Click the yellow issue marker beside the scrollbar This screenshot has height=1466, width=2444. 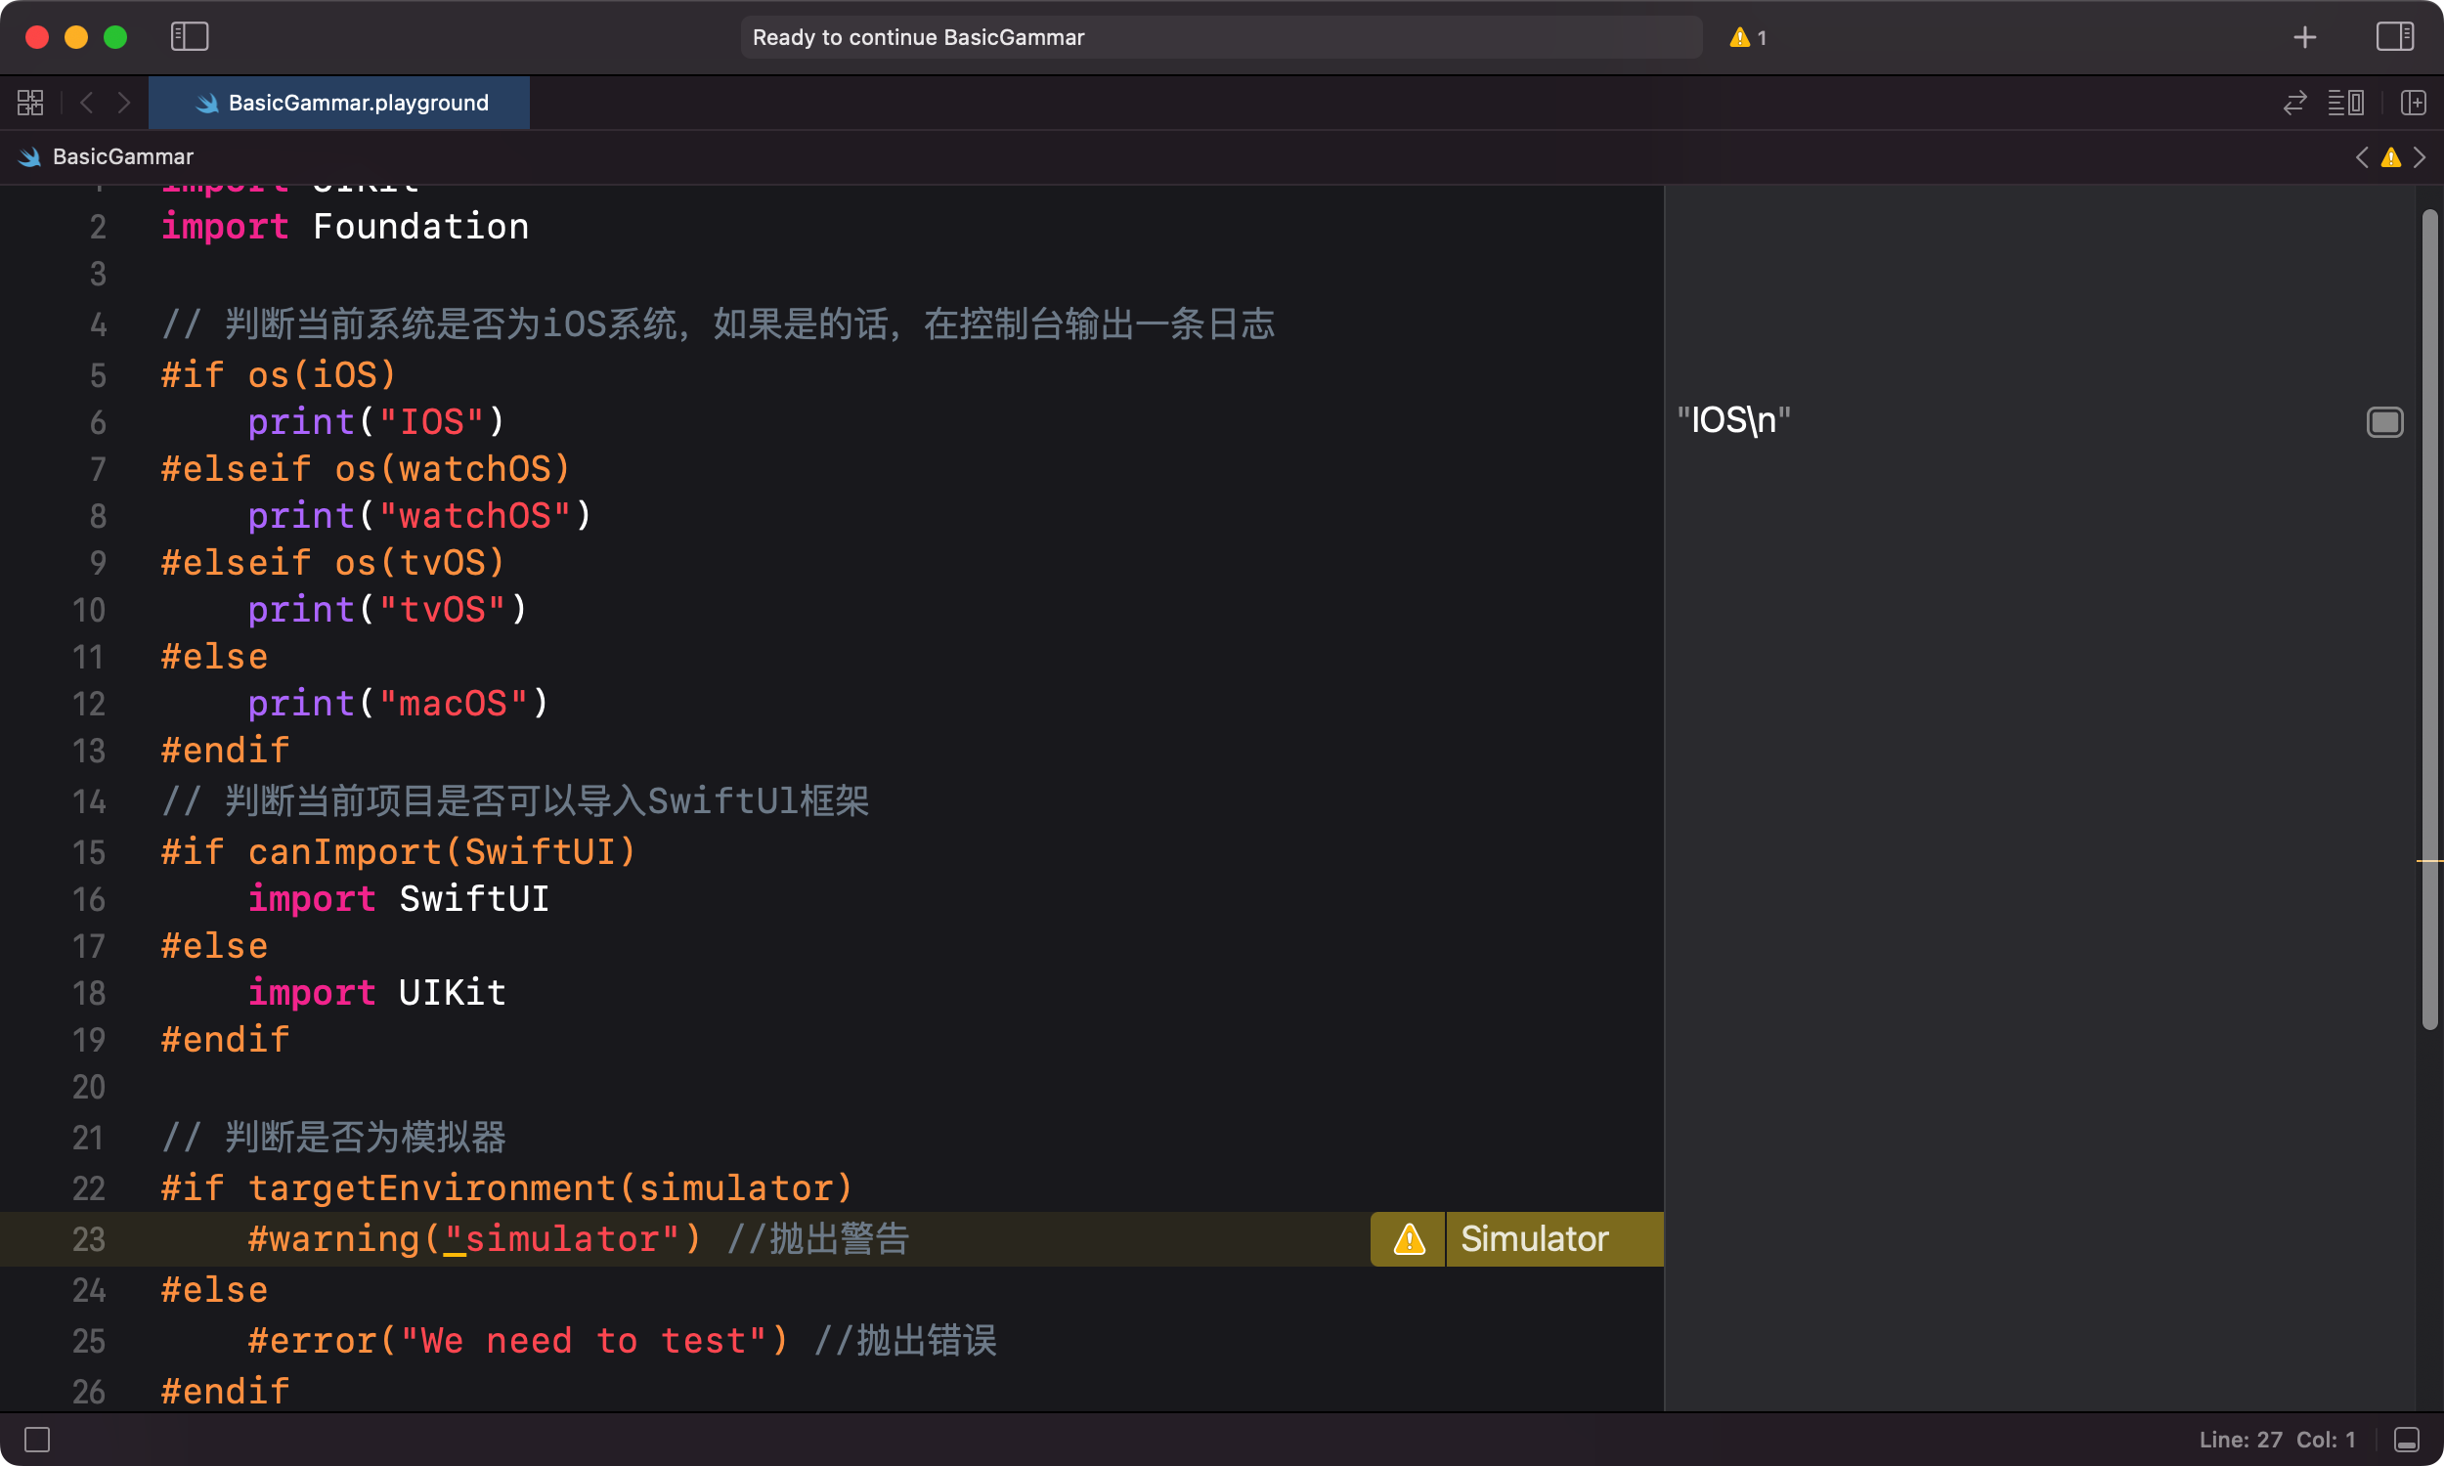coord(2429,861)
